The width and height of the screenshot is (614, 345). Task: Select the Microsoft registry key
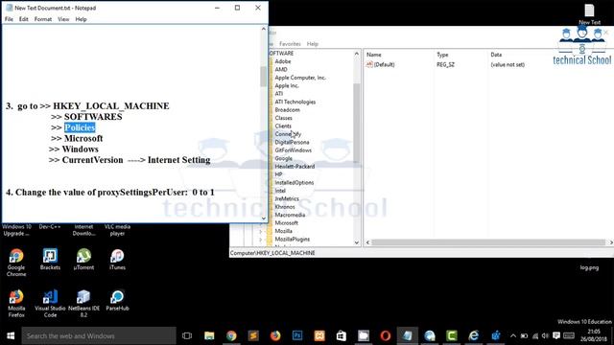286,223
